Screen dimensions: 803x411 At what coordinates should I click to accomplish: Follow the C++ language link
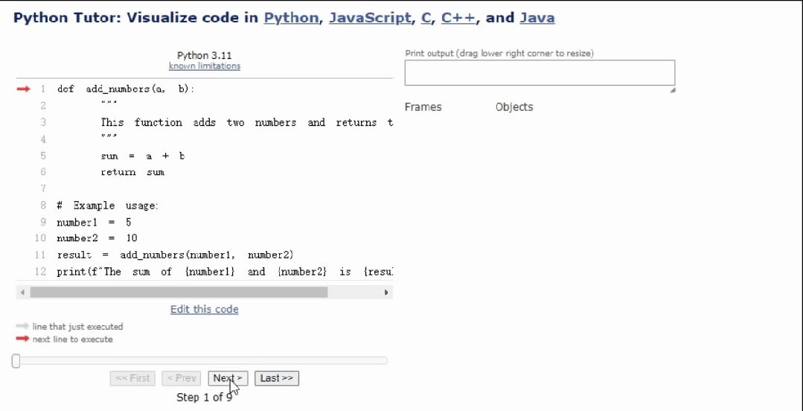click(x=458, y=18)
